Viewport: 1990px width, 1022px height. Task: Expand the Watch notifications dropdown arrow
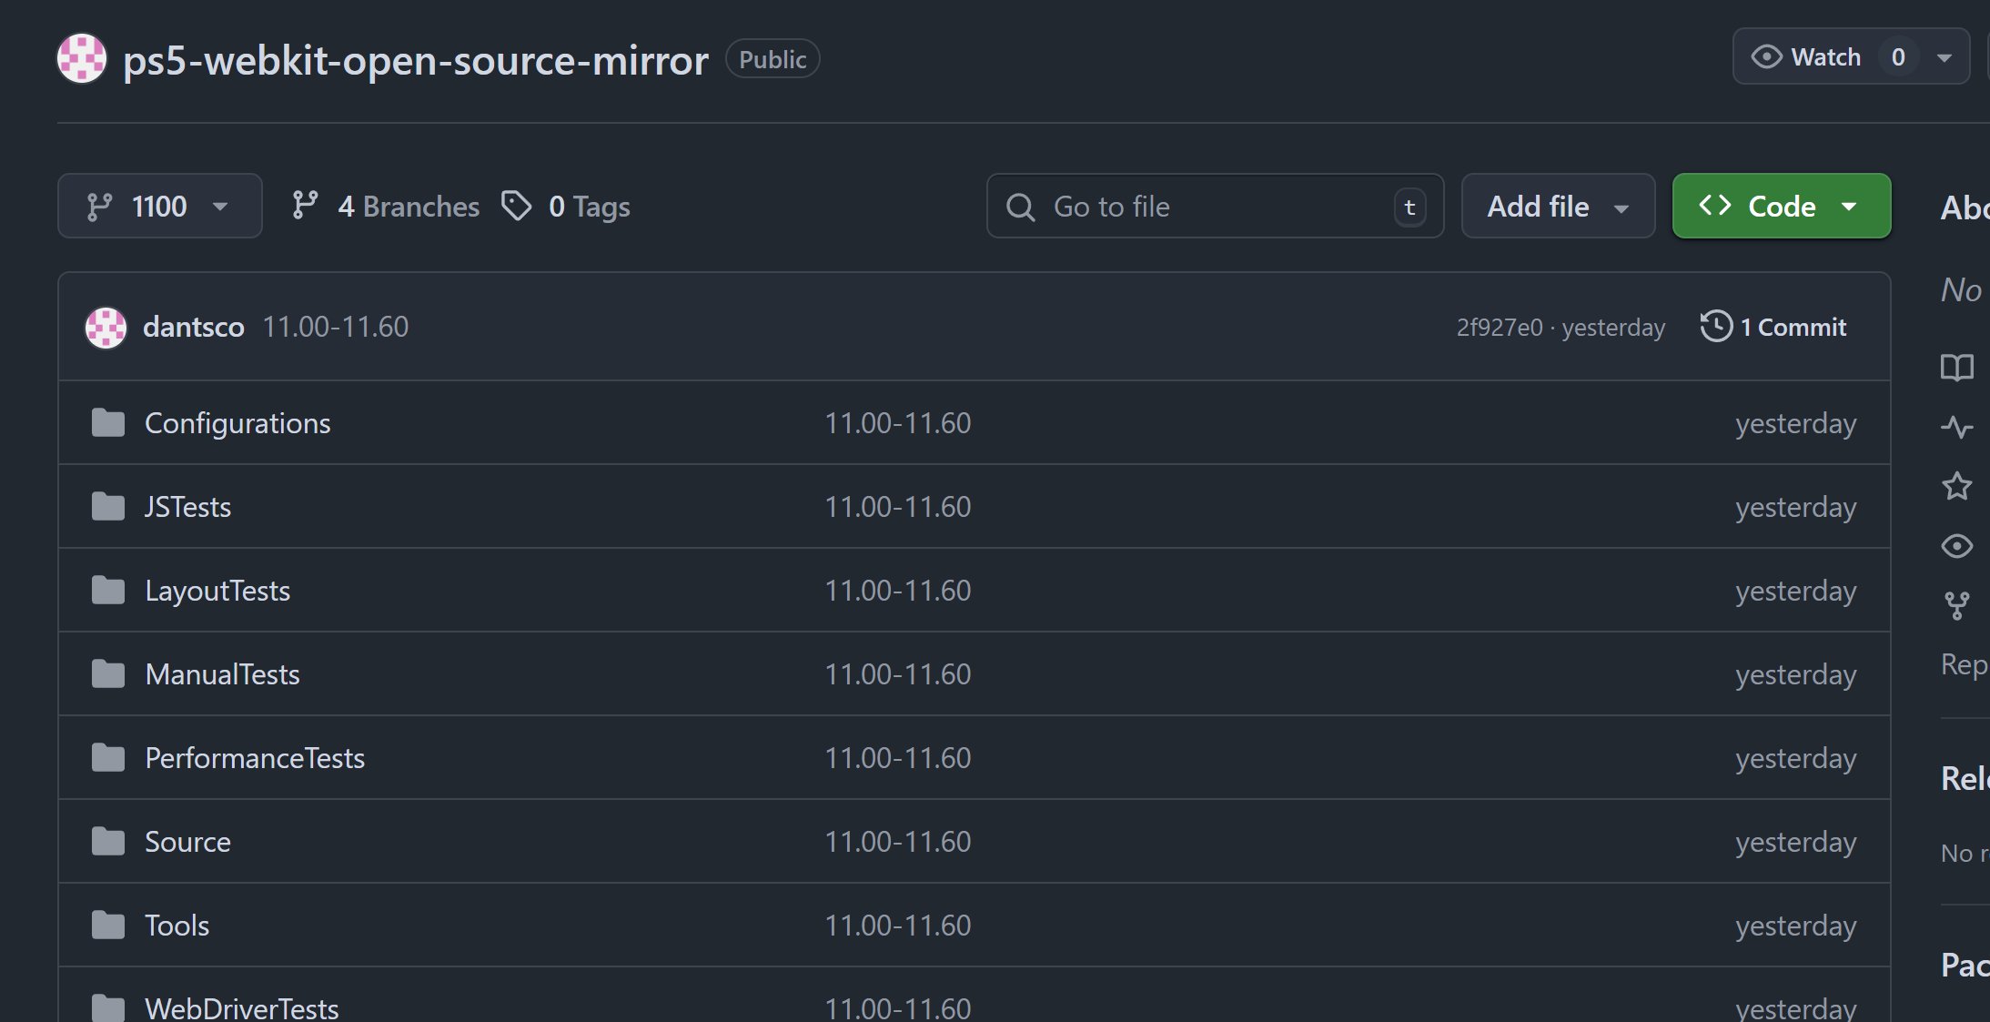point(1945,57)
